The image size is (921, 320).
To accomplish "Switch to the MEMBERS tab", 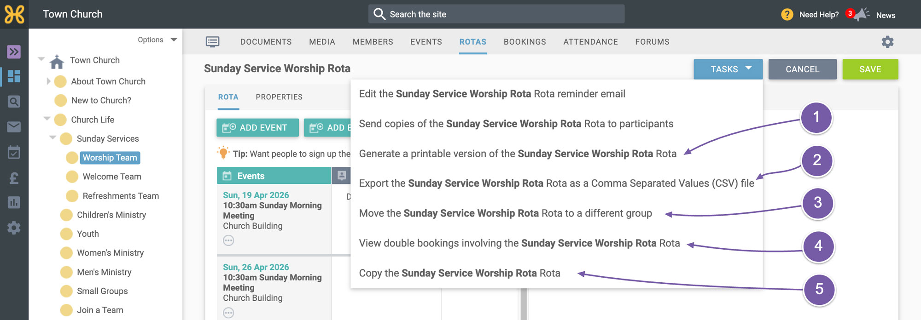I will 373,42.
